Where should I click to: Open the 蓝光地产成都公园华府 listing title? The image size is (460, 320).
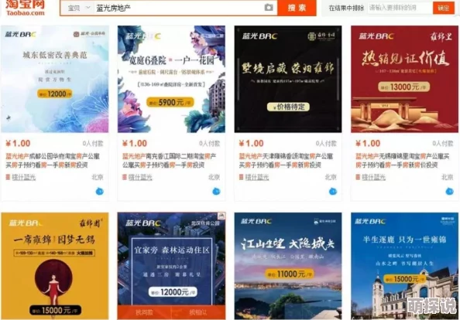(53, 161)
